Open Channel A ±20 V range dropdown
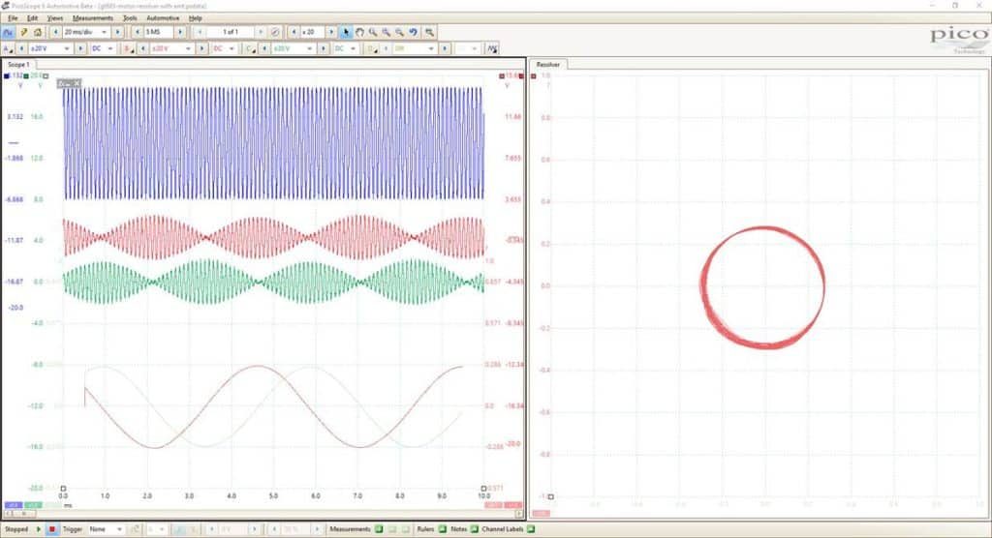 50,48
